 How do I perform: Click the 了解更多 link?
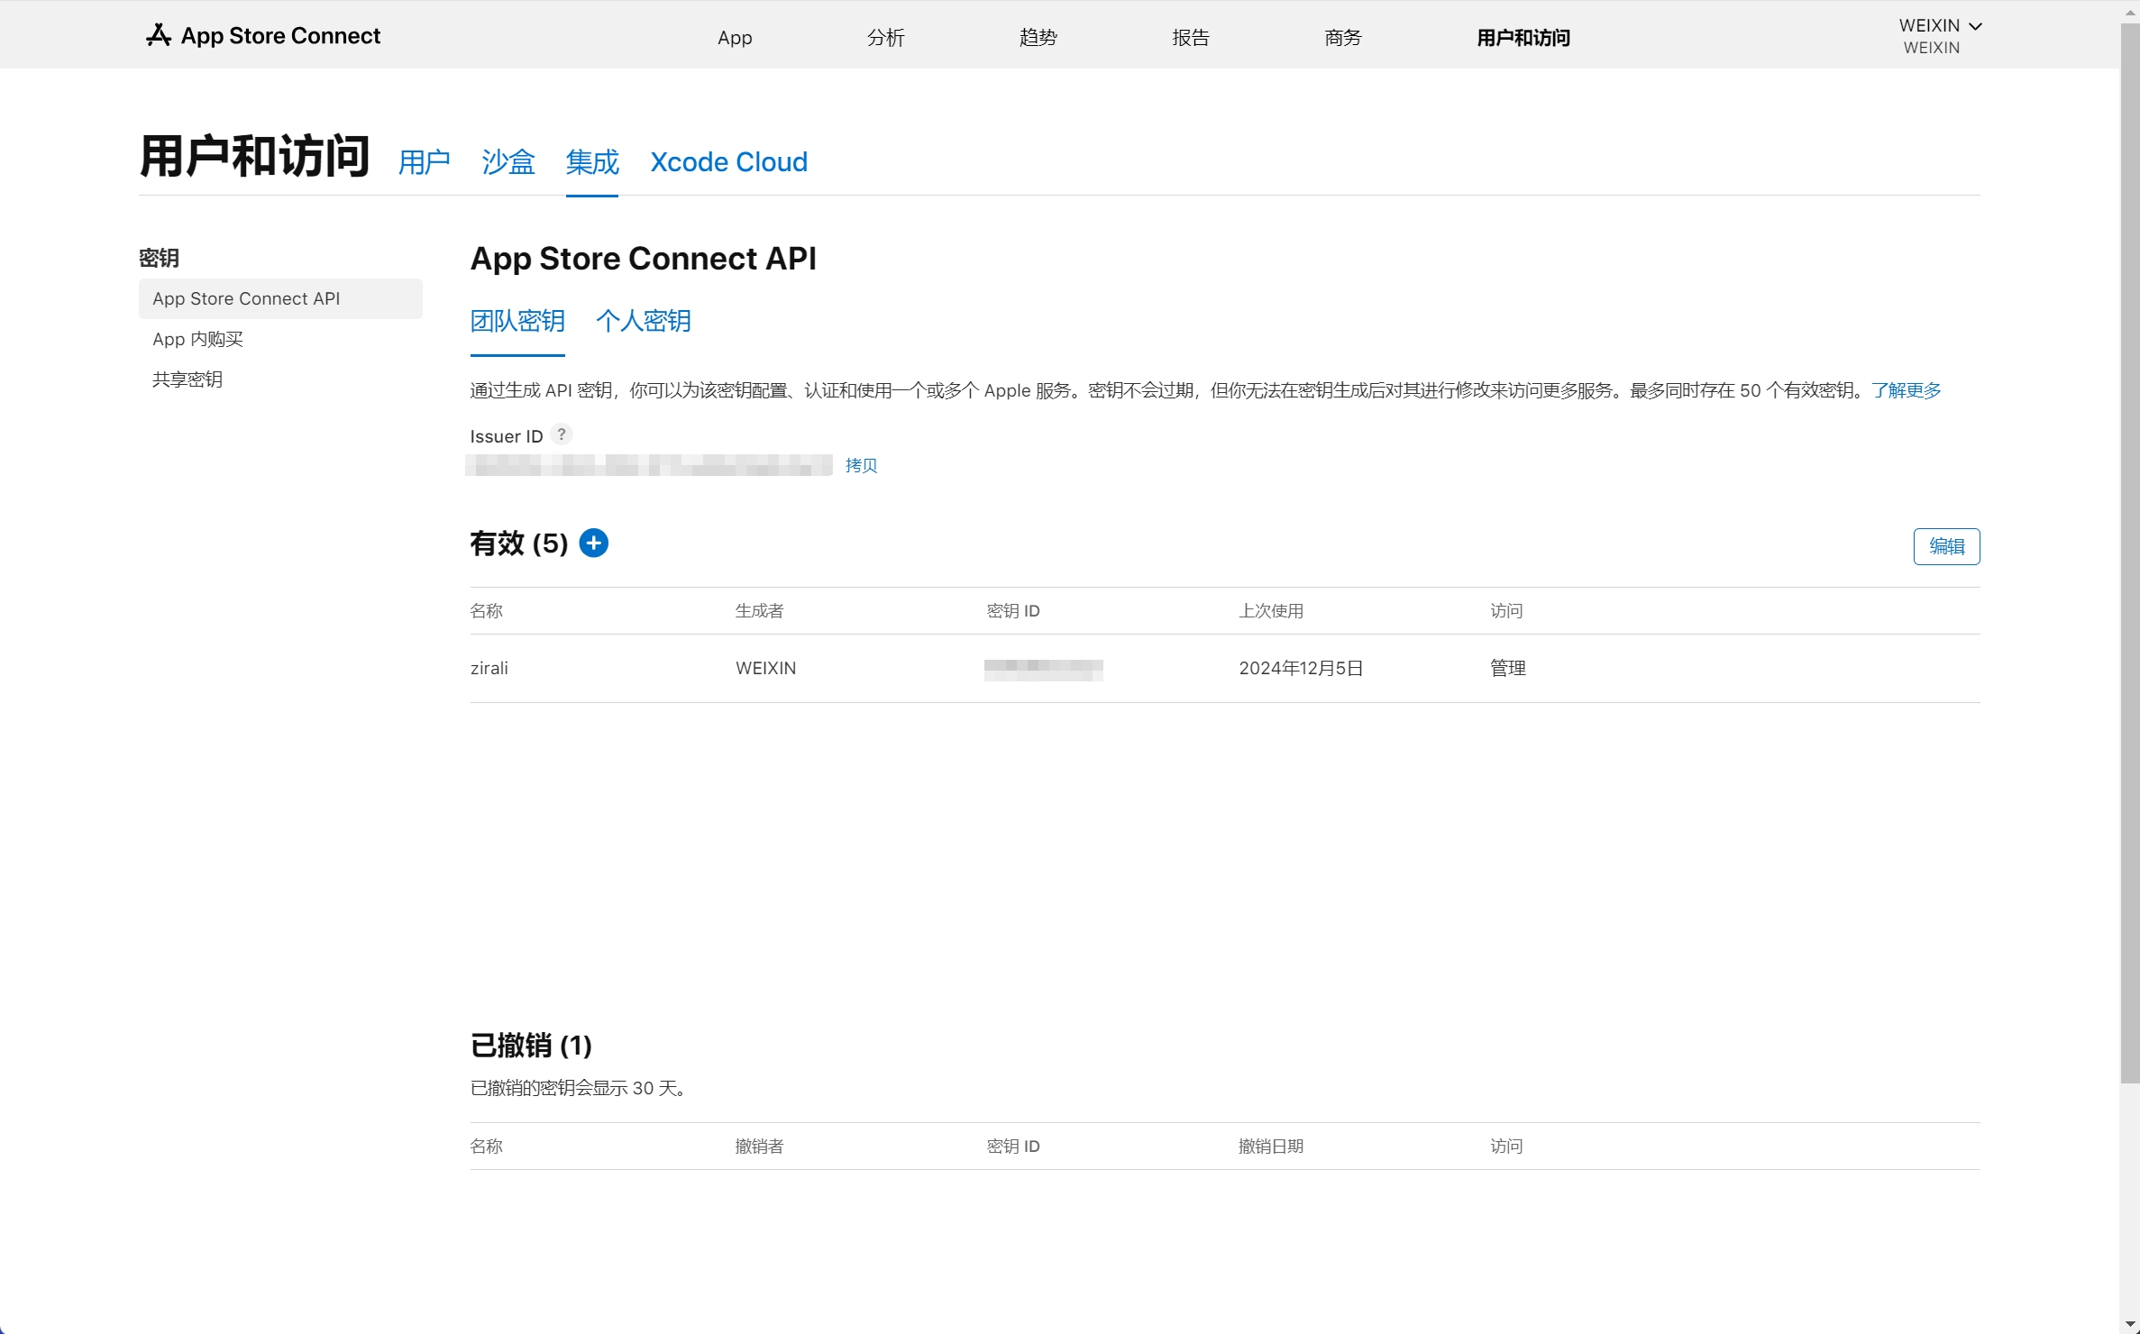1907,390
